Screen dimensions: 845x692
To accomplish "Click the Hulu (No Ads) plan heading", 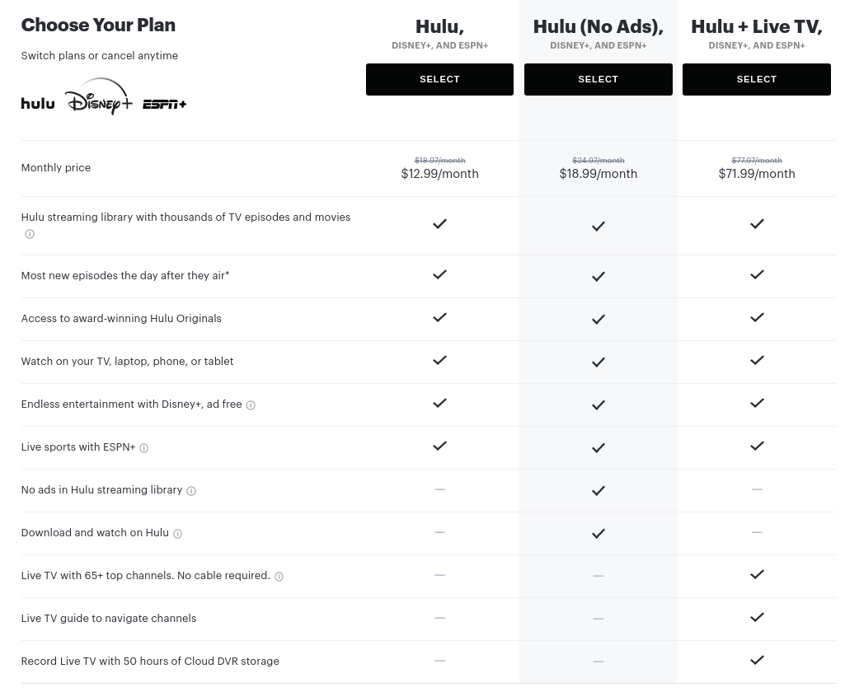I will click(598, 27).
